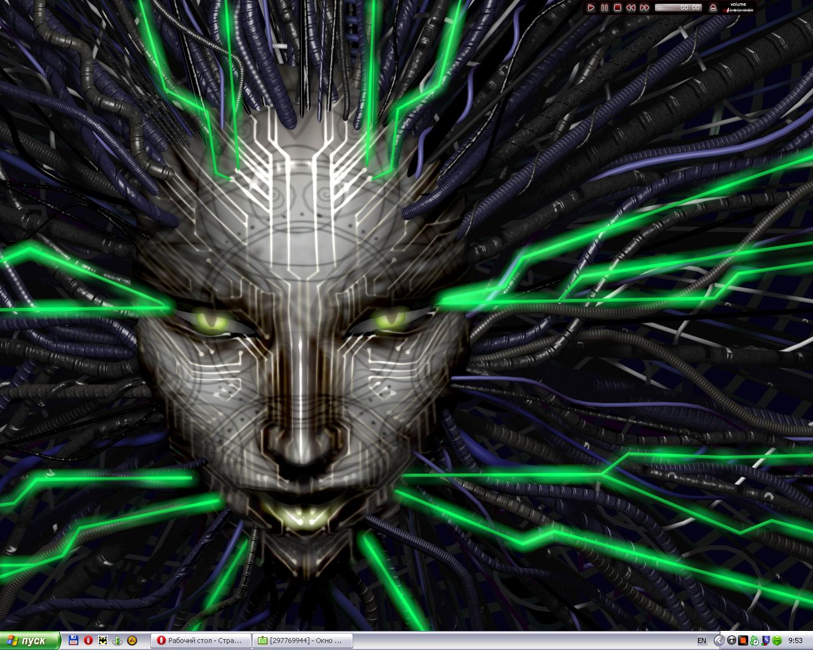Open the green round tray icon
The image size is (813, 650).
pyautogui.click(x=777, y=640)
